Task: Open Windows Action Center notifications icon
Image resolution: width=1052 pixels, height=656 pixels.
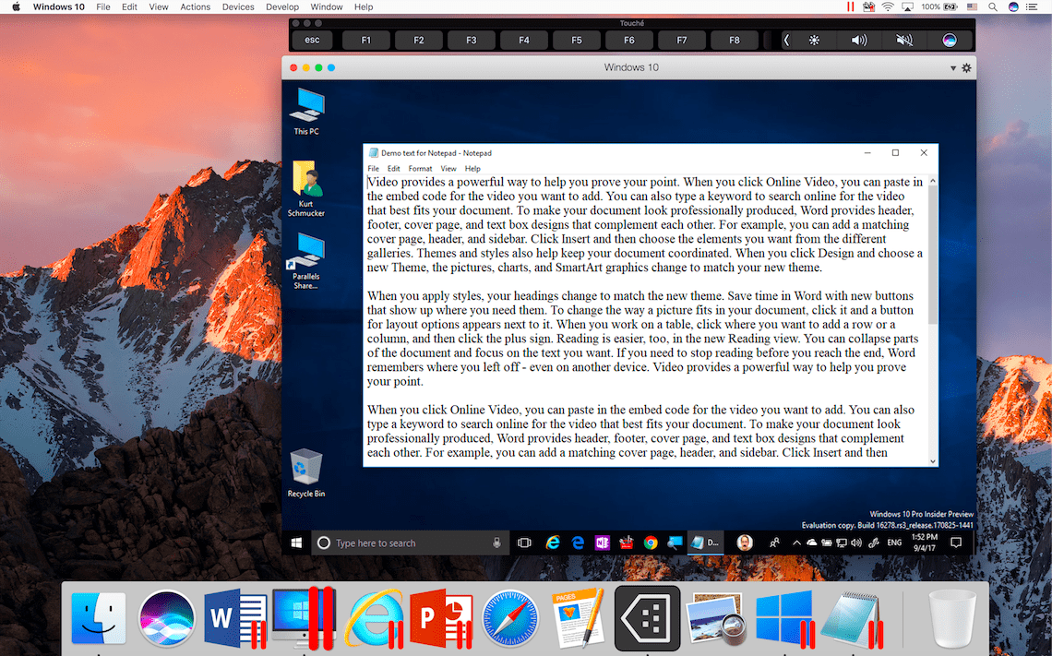Action: [957, 543]
